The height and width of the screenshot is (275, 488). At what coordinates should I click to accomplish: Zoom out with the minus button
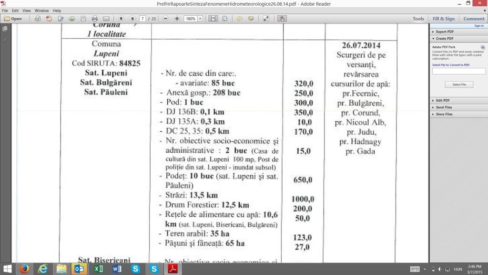coord(165,19)
